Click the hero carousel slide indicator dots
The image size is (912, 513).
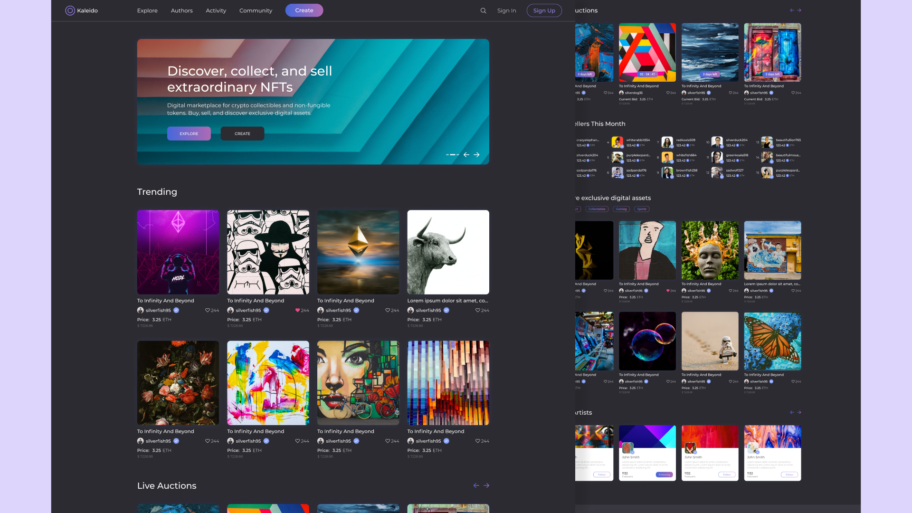[x=452, y=155]
